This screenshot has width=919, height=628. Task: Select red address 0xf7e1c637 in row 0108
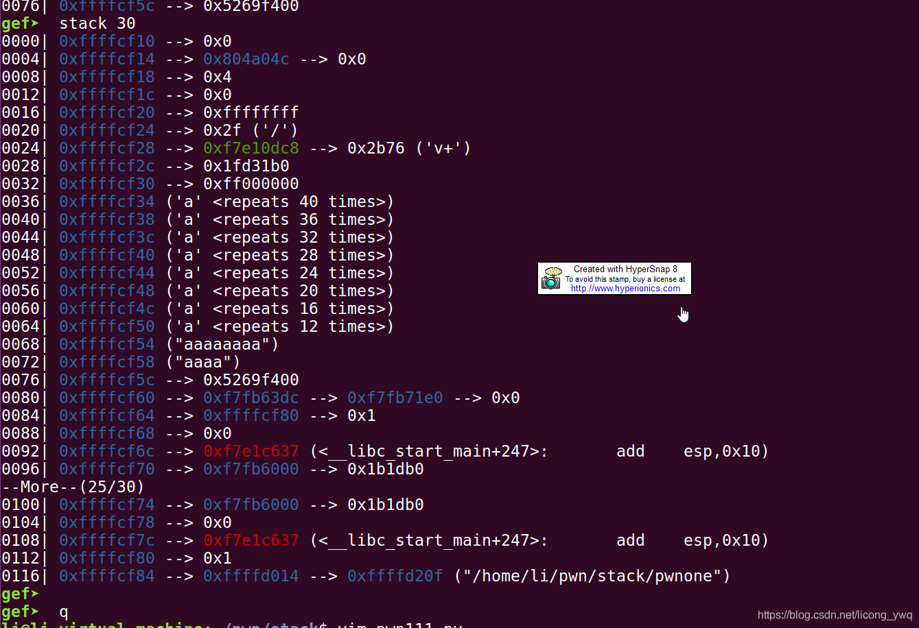[251, 540]
